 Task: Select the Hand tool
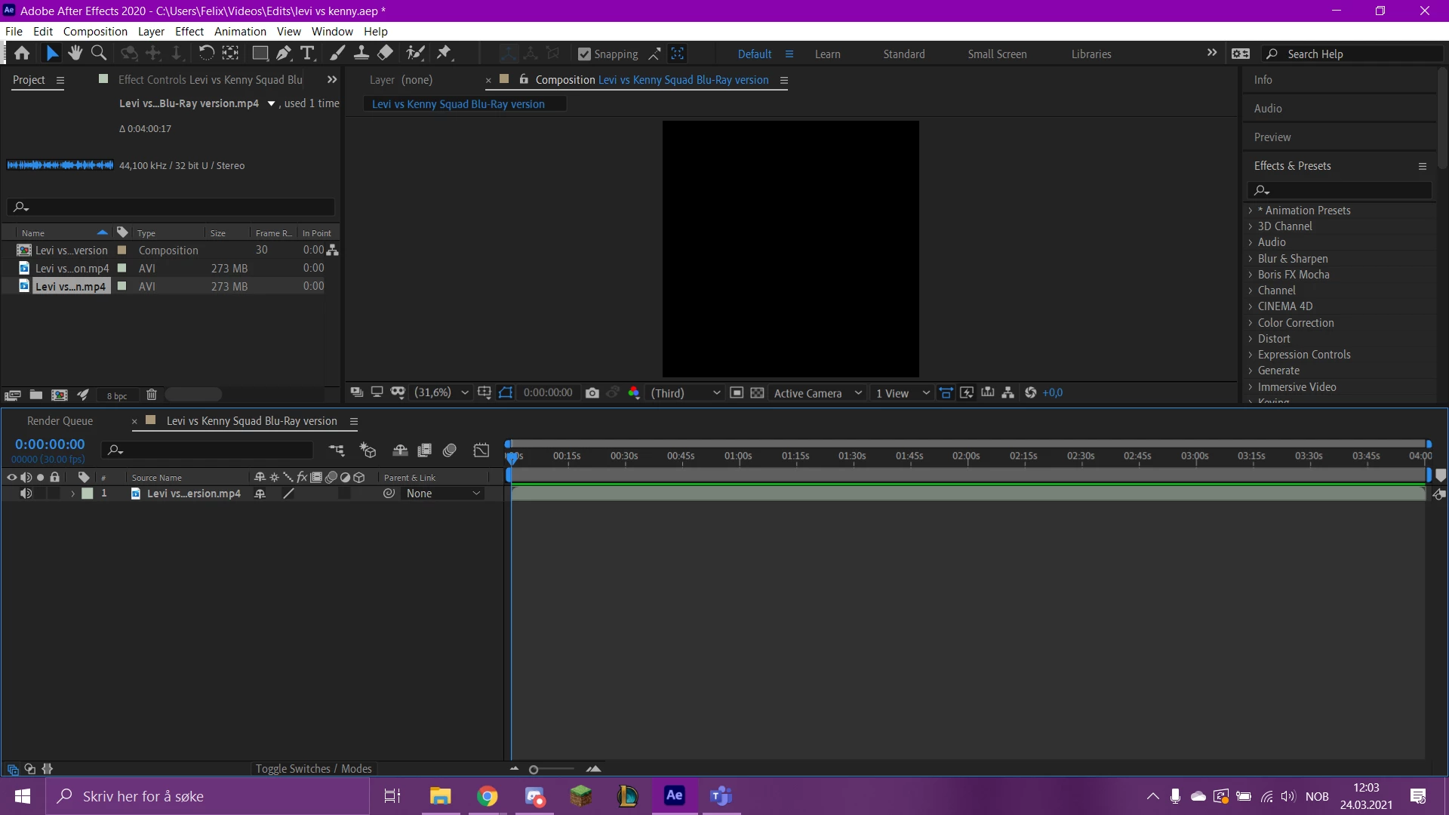coord(75,53)
